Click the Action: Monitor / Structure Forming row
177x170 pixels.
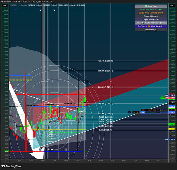pyautogui.click(x=151, y=23)
